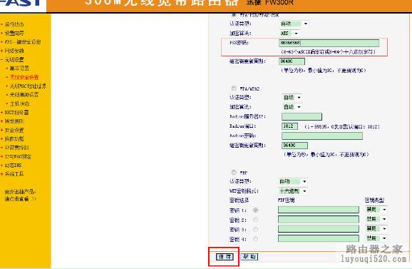412x269 pixels.
Task: Open DHCP服务器 sidebar menu
Action: (x=16, y=112)
